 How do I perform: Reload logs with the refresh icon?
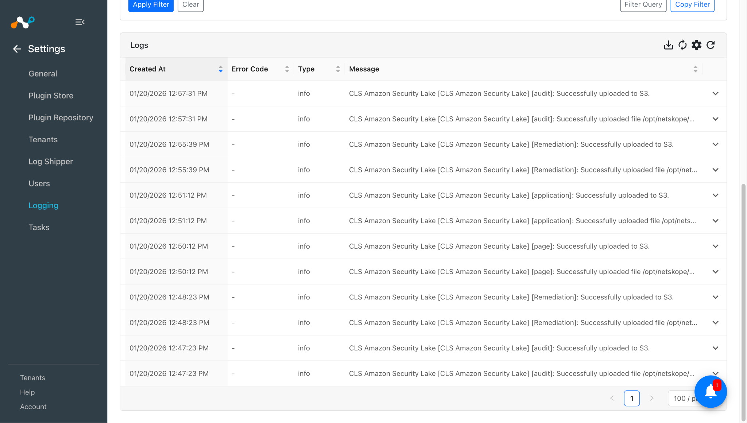coord(711,45)
